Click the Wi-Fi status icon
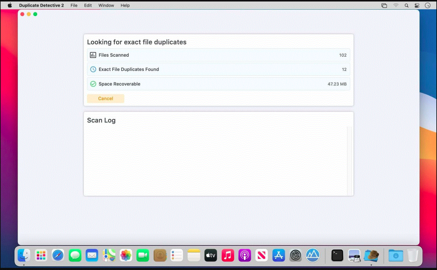The height and width of the screenshot is (270, 437). coord(396,5)
